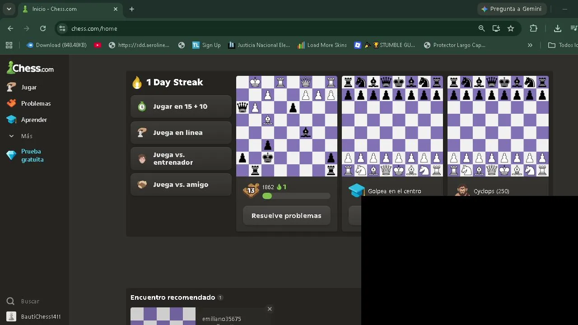Click the emiliano35675 username
The height and width of the screenshot is (325, 578).
click(x=222, y=319)
